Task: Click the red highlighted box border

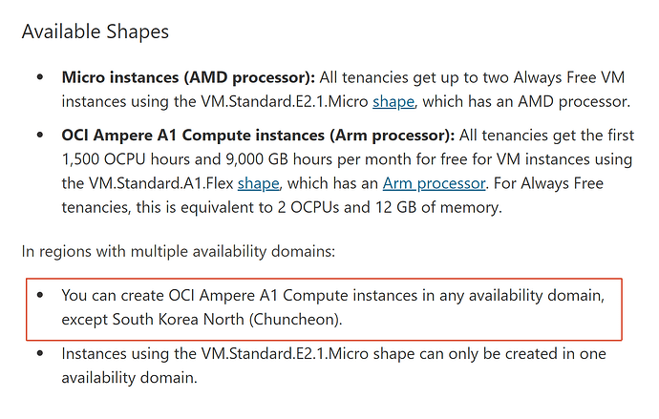Action: [x=324, y=279]
